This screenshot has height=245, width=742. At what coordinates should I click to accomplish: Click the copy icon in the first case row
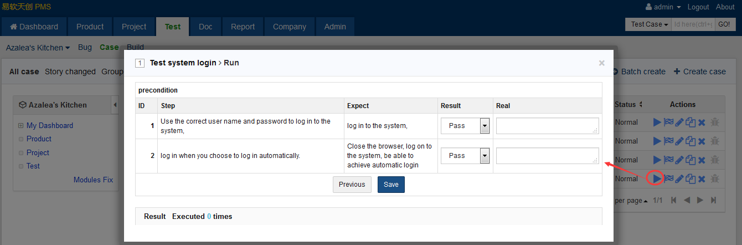tap(691, 122)
